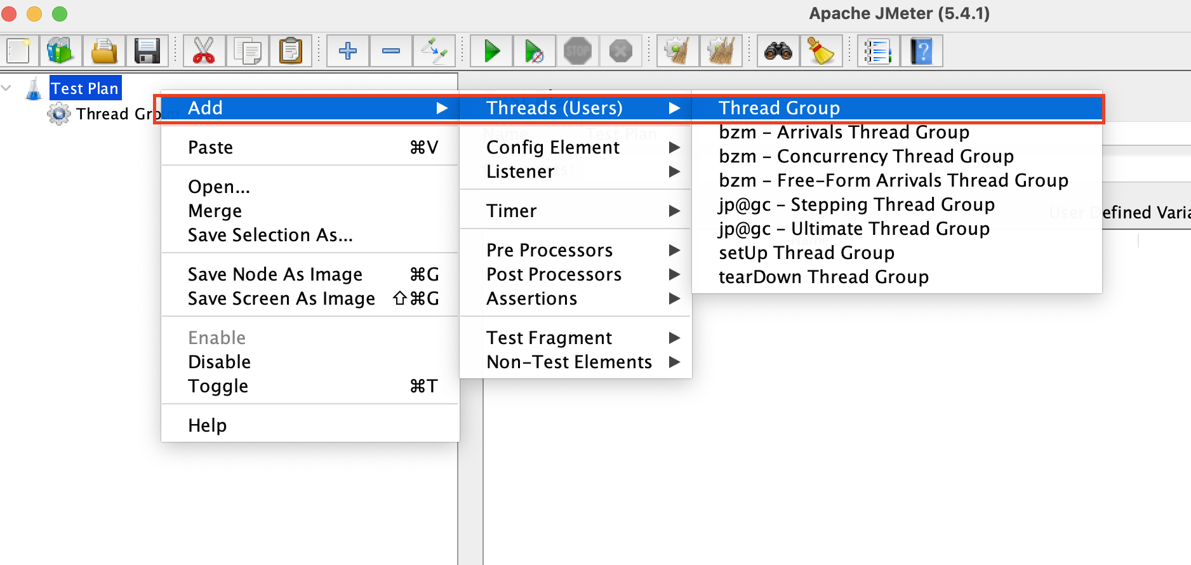Screen dimensions: 1191x565
Task: Open the Function Helper list icon
Action: tap(878, 51)
